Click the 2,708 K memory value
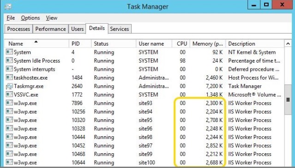 click(x=214, y=120)
